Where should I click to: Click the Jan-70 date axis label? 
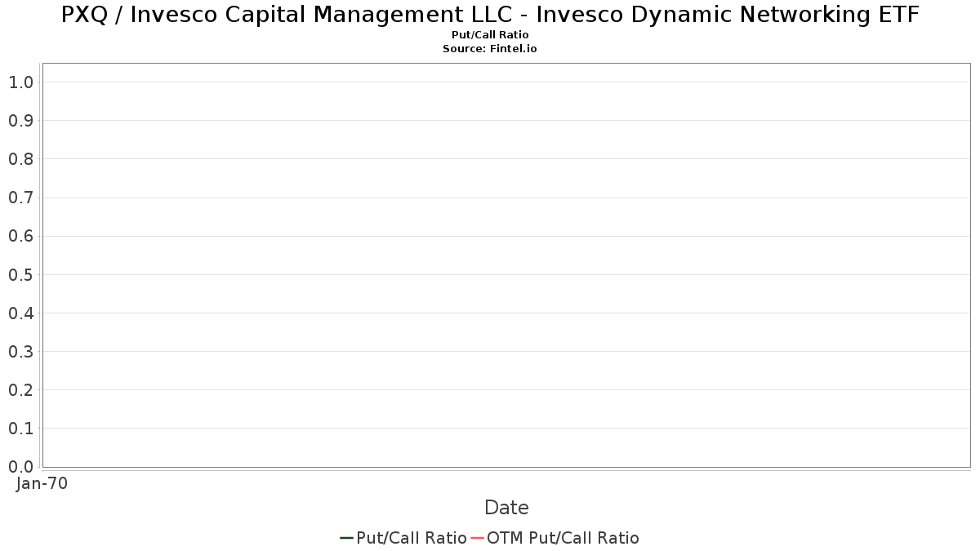click(42, 483)
